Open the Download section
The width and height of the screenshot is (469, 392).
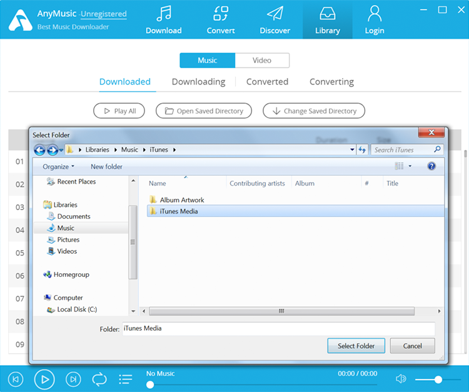pos(164,20)
